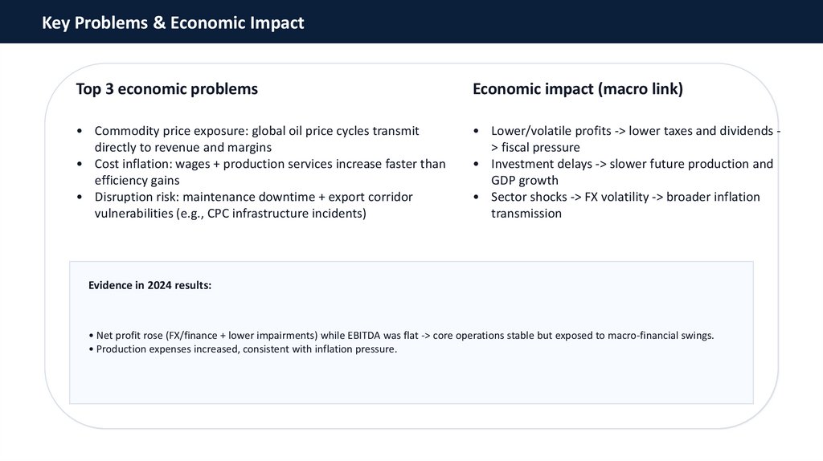This screenshot has height=461, width=823.
Task: Click the 'Production expenses increased' evidence line
Action: click(246, 349)
